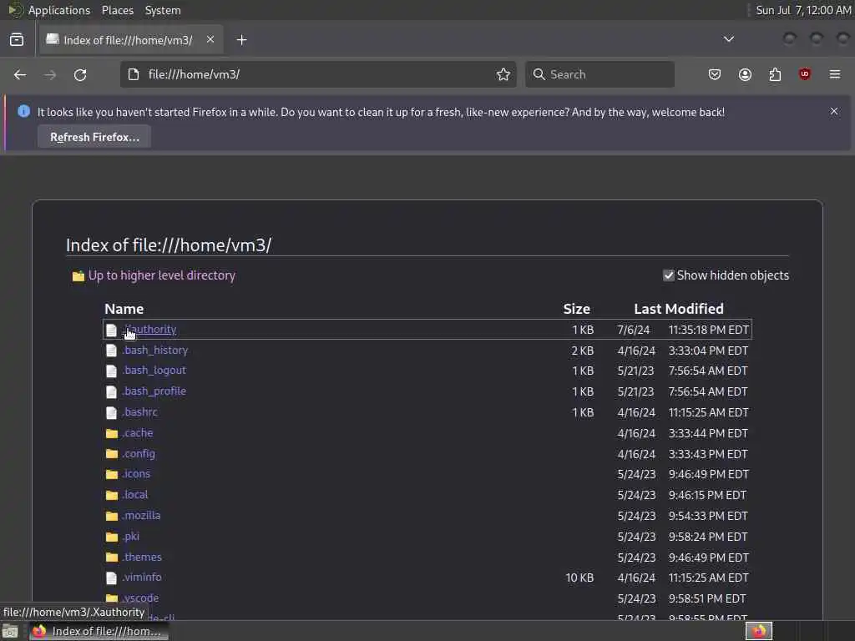Sort listing by Name column header
855x641 pixels.
click(124, 309)
